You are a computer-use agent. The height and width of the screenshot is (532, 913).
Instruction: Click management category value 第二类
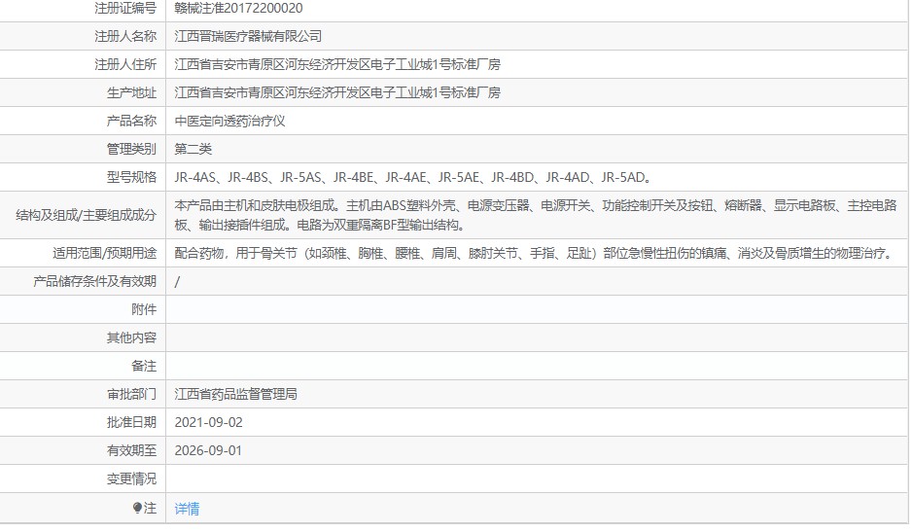click(193, 149)
